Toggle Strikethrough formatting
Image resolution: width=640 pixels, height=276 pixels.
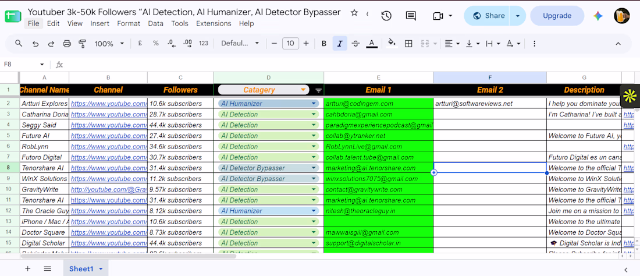click(x=355, y=43)
